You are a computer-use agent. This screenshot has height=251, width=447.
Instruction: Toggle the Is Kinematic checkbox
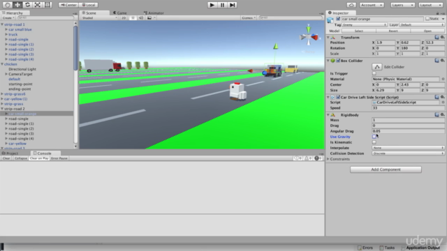374,142
